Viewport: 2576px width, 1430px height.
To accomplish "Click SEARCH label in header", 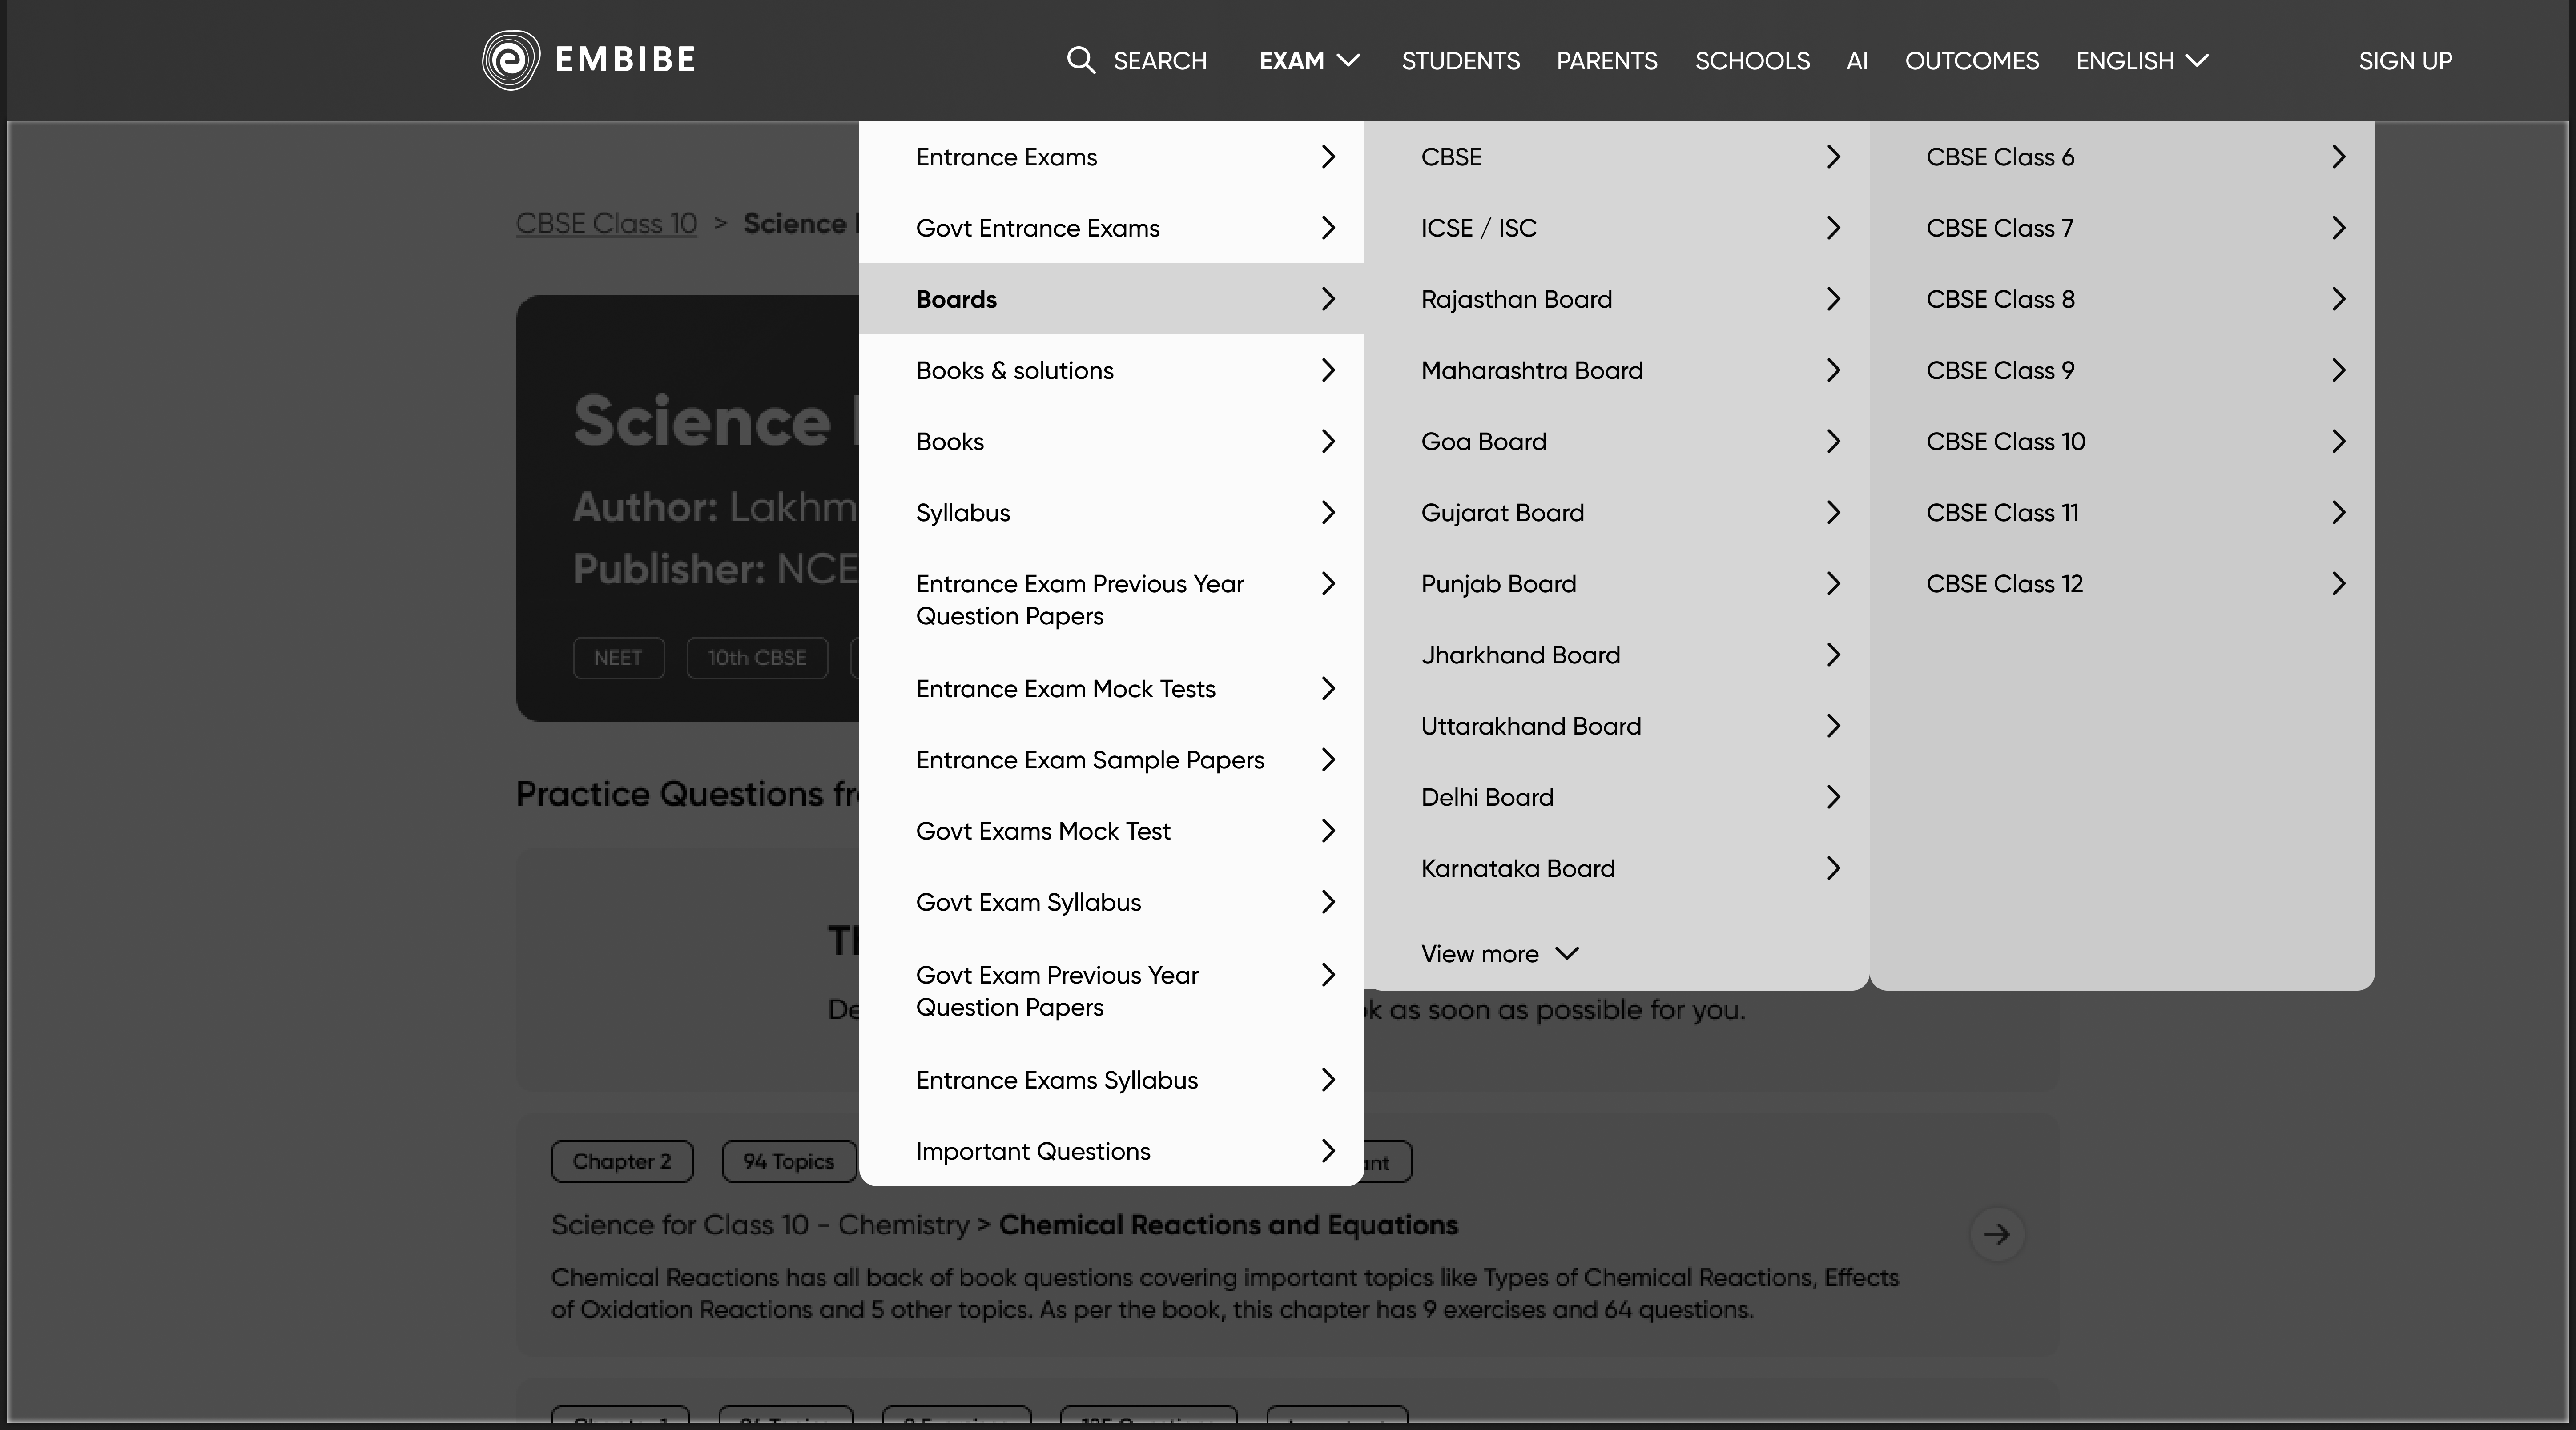I will point(1160,60).
